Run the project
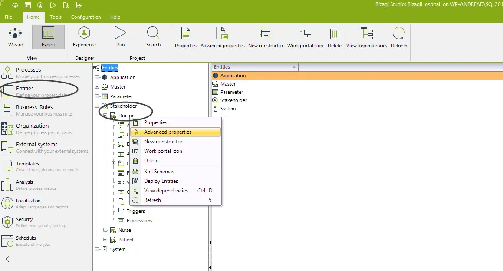Image resolution: width=503 pixels, height=271 pixels. coord(120,37)
